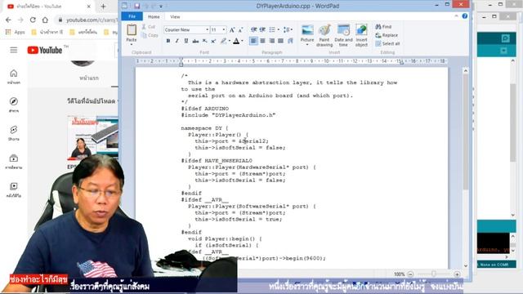Open Customize Quick Access Toolbar dropdown

point(161,6)
